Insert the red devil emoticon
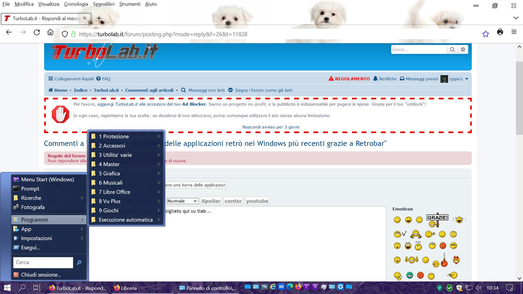 coord(456,259)
